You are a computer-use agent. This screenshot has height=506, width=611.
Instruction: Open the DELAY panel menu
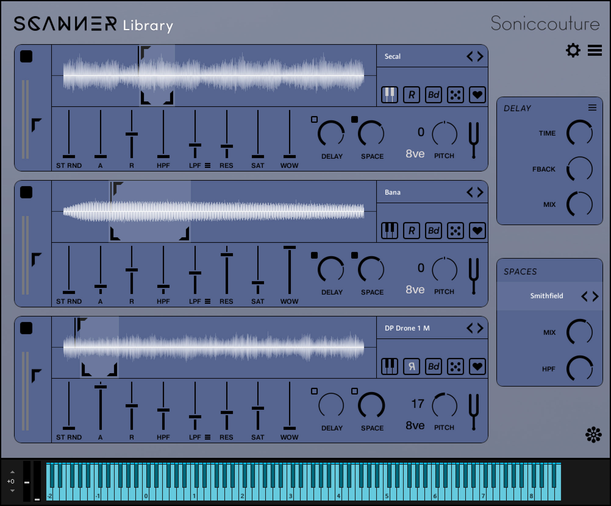pos(592,108)
